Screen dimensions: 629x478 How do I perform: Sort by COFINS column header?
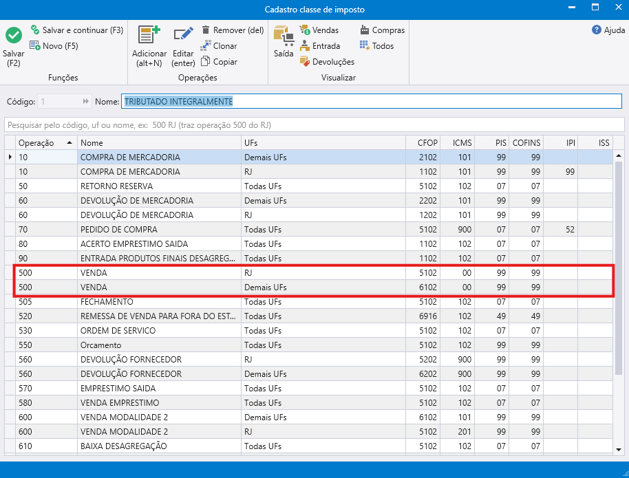tap(526, 143)
